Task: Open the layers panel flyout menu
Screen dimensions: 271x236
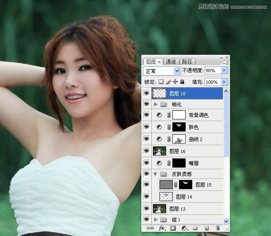Action: tap(226, 63)
